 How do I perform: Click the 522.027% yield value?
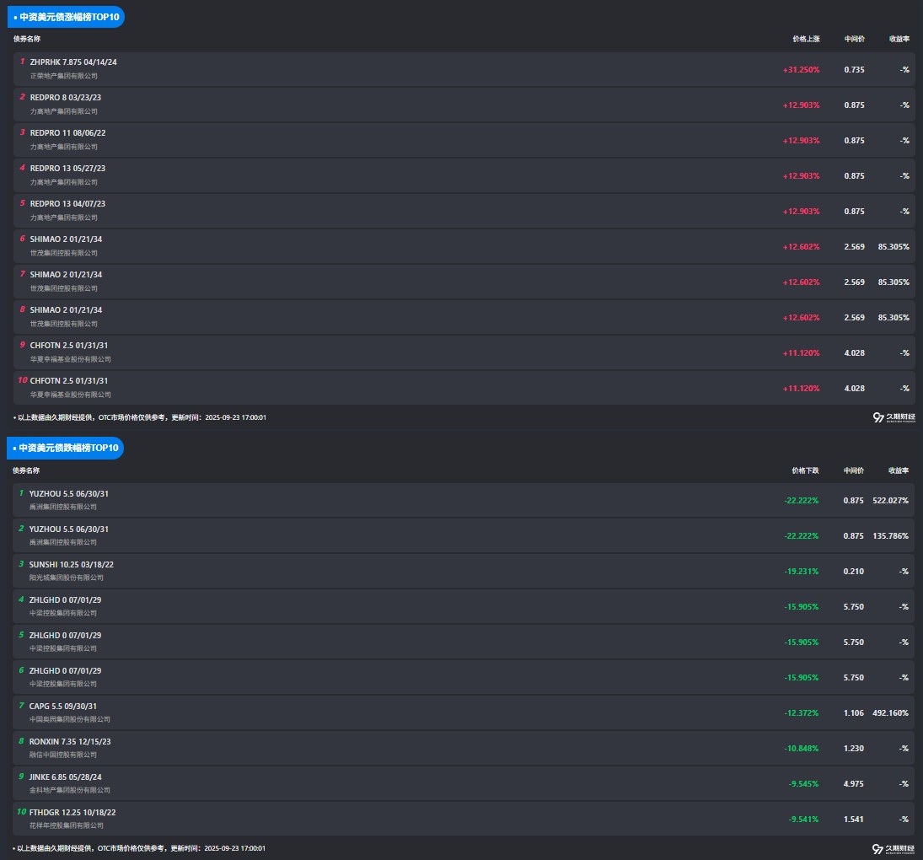pyautogui.click(x=890, y=501)
